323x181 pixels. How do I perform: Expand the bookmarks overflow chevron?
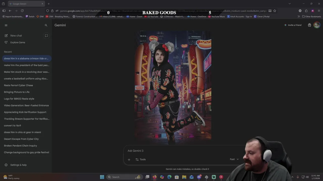[299, 17]
